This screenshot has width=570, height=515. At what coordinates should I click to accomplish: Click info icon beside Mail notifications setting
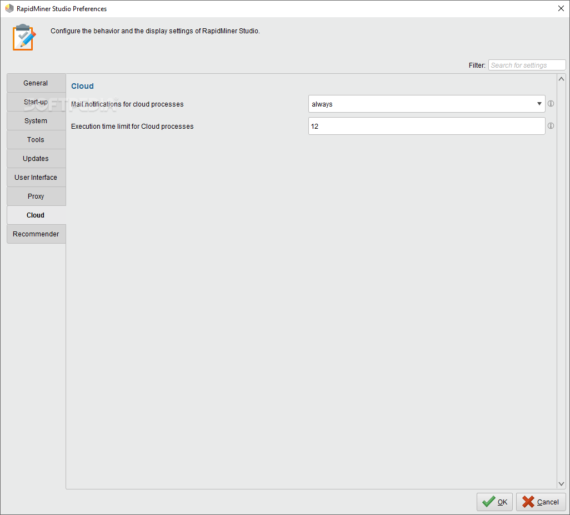551,104
